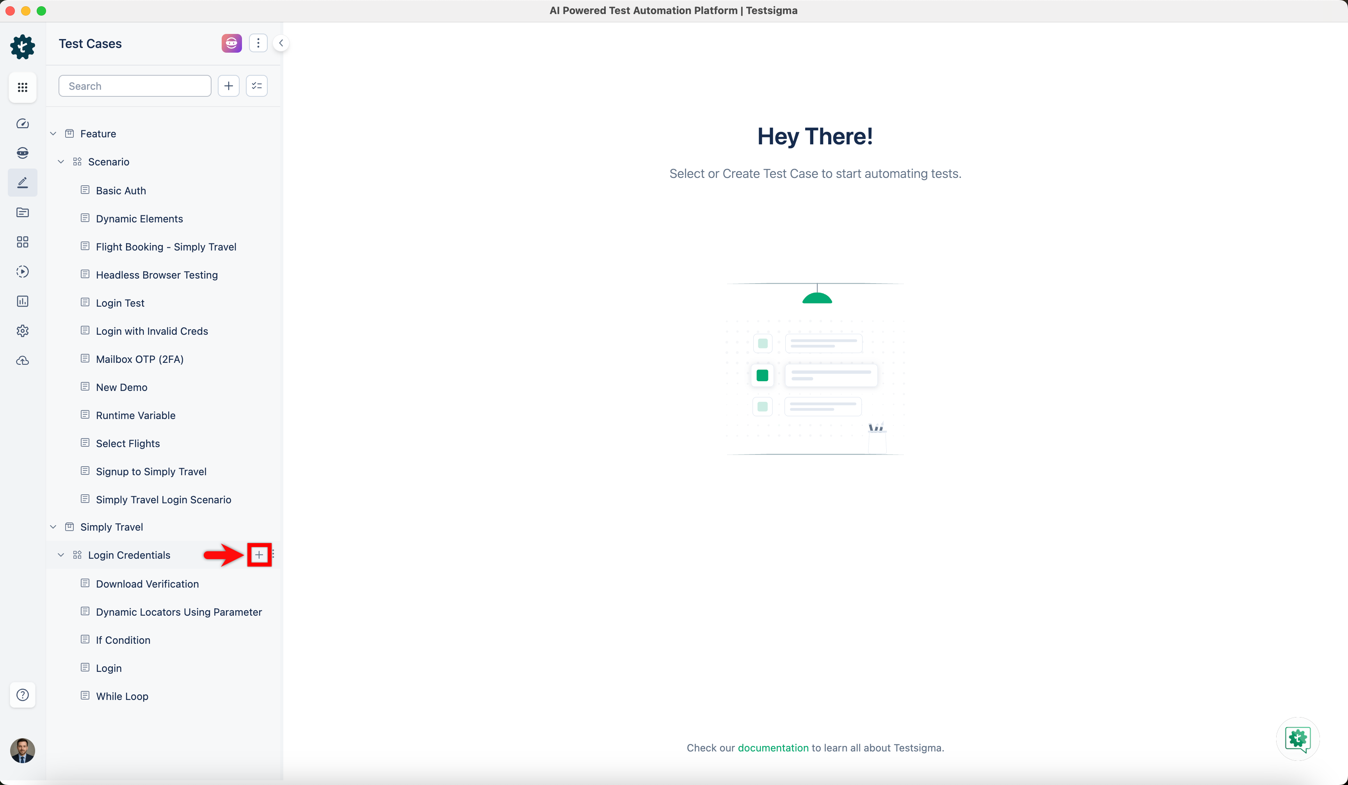The height and width of the screenshot is (785, 1348).
Task: Open the If Condition test case
Action: click(x=123, y=640)
